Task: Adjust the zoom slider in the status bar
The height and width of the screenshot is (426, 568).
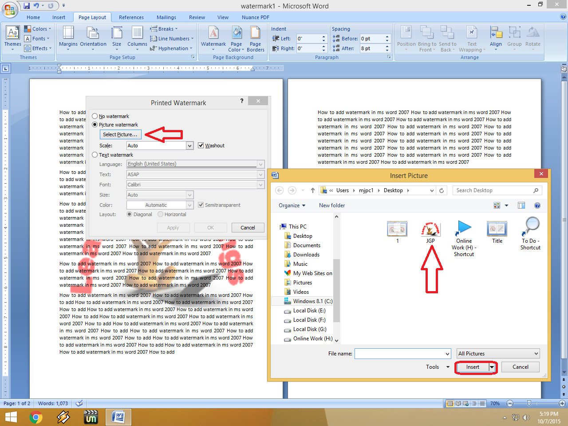Action: tap(529, 403)
